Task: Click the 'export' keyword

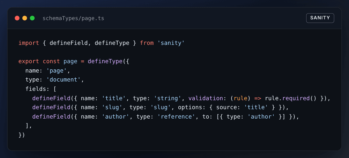Action: [29, 61]
